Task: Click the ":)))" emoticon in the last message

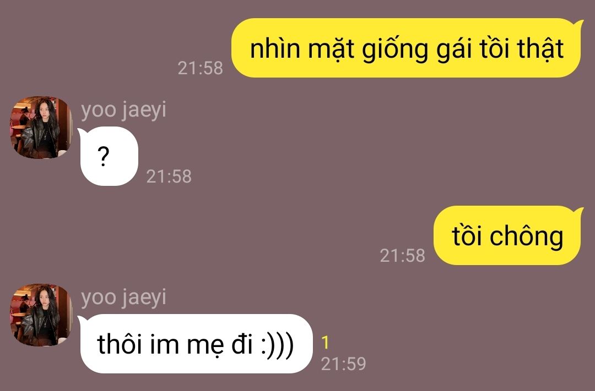Action: (277, 345)
